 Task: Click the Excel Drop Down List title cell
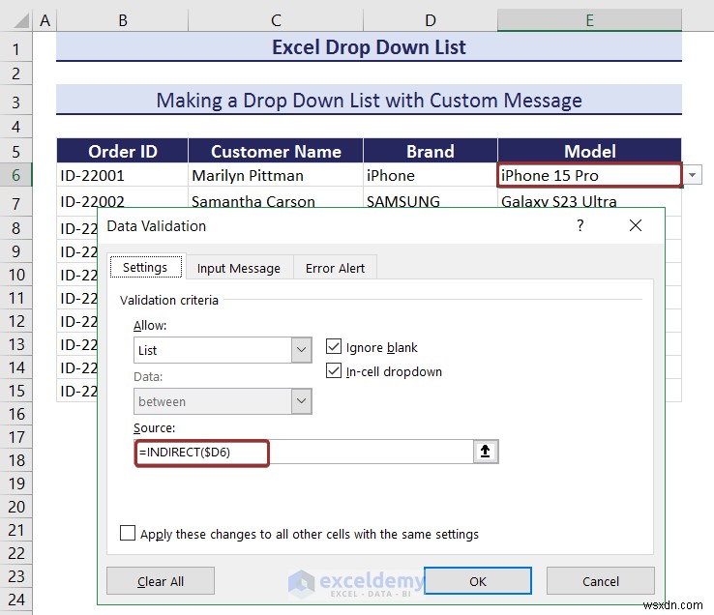[x=369, y=46]
